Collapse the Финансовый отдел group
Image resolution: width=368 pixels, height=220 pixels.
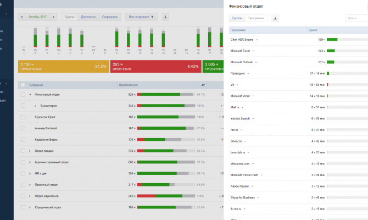[x=30, y=95]
